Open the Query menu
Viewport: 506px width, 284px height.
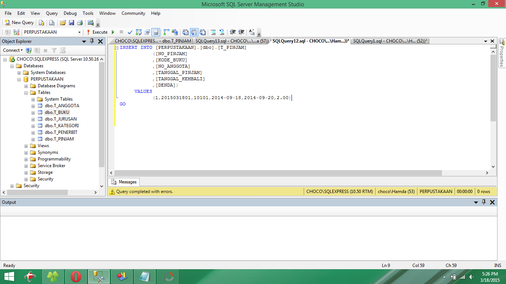pos(51,13)
